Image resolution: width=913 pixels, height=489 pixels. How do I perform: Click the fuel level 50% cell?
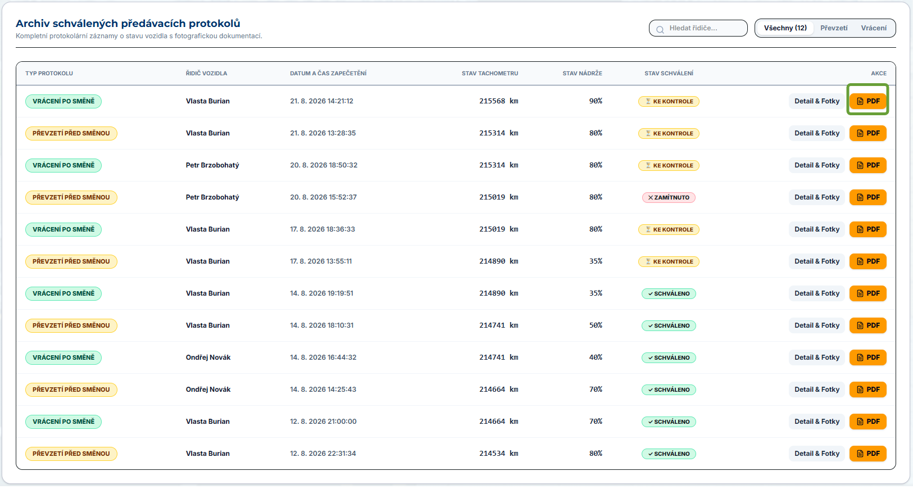[x=596, y=325]
